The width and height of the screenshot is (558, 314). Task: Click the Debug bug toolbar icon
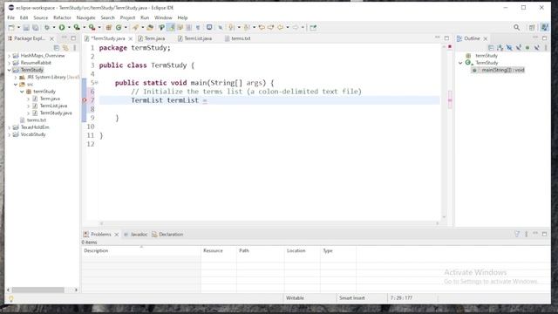click(46, 27)
